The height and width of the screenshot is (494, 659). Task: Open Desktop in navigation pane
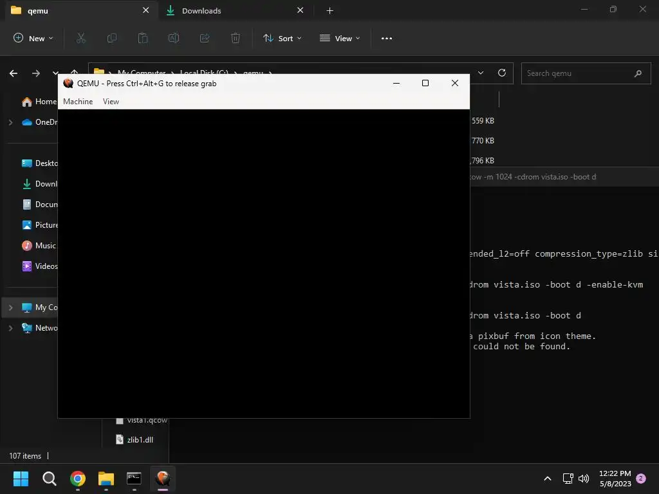pyautogui.click(x=39, y=163)
